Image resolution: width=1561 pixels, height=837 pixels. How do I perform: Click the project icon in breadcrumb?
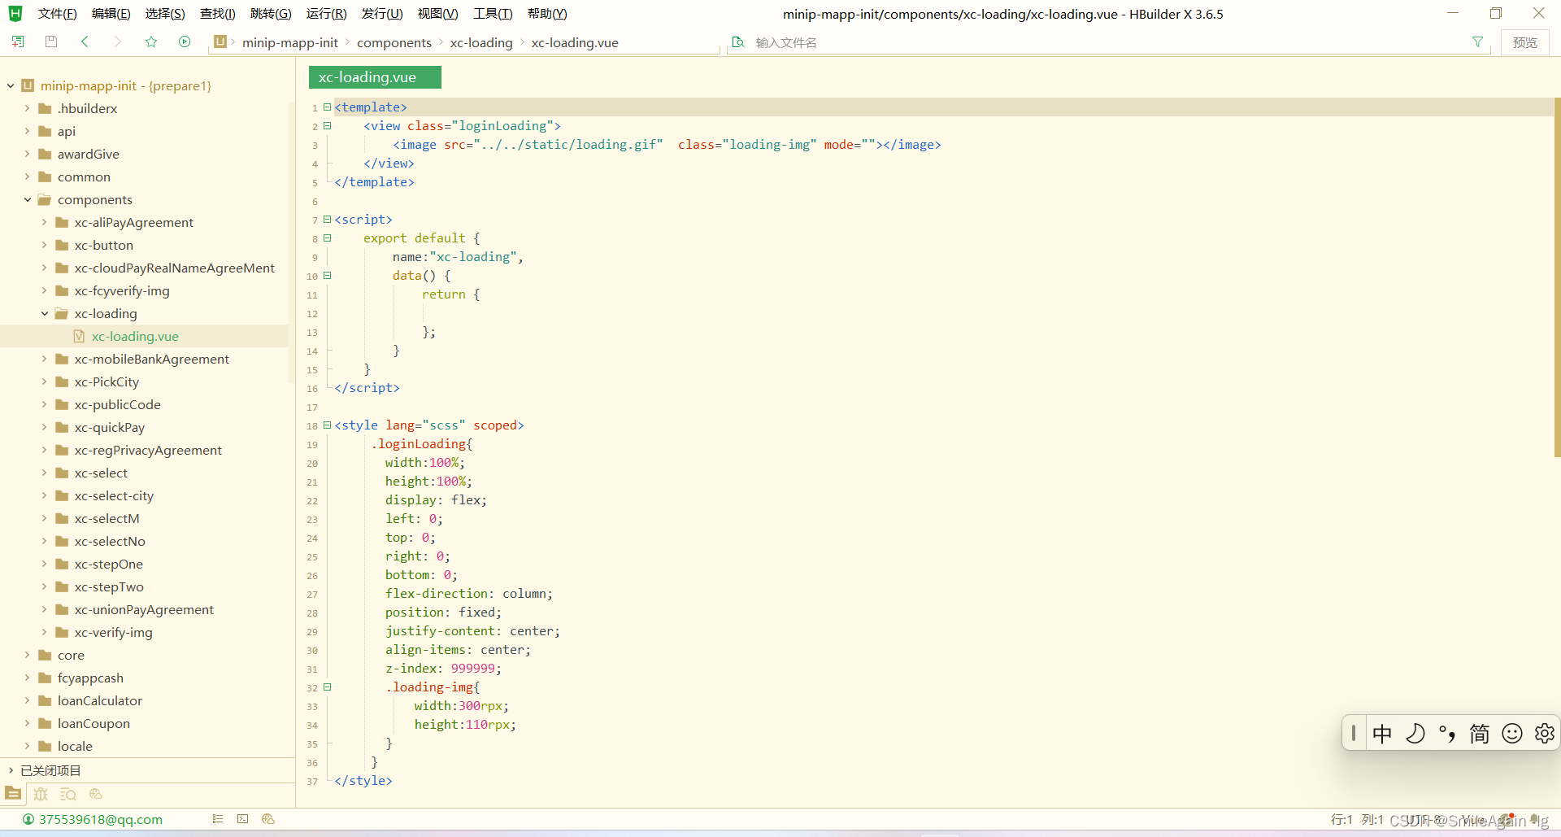(x=220, y=41)
